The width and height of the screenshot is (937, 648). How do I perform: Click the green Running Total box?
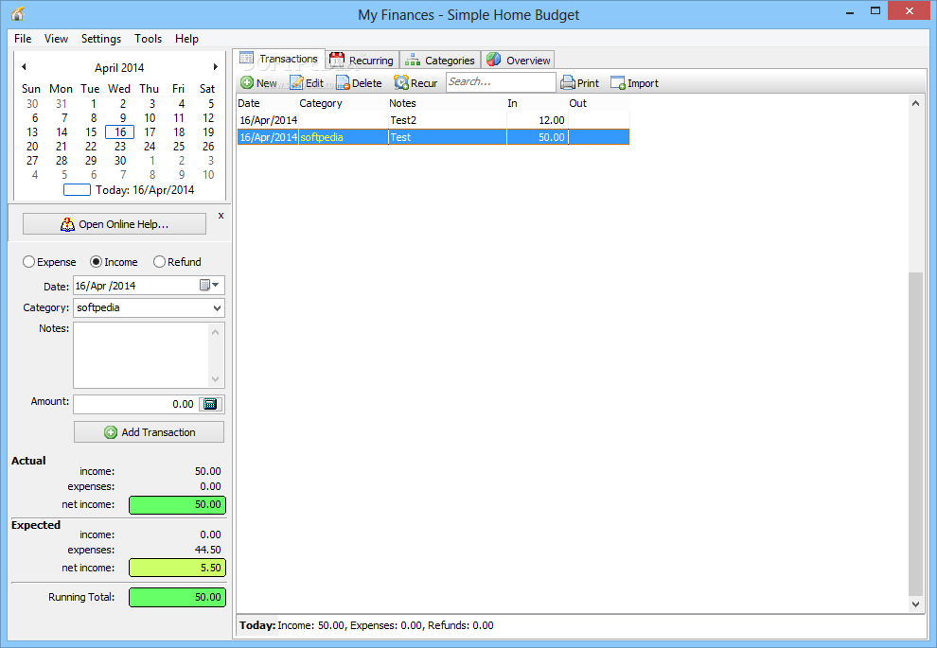click(178, 597)
